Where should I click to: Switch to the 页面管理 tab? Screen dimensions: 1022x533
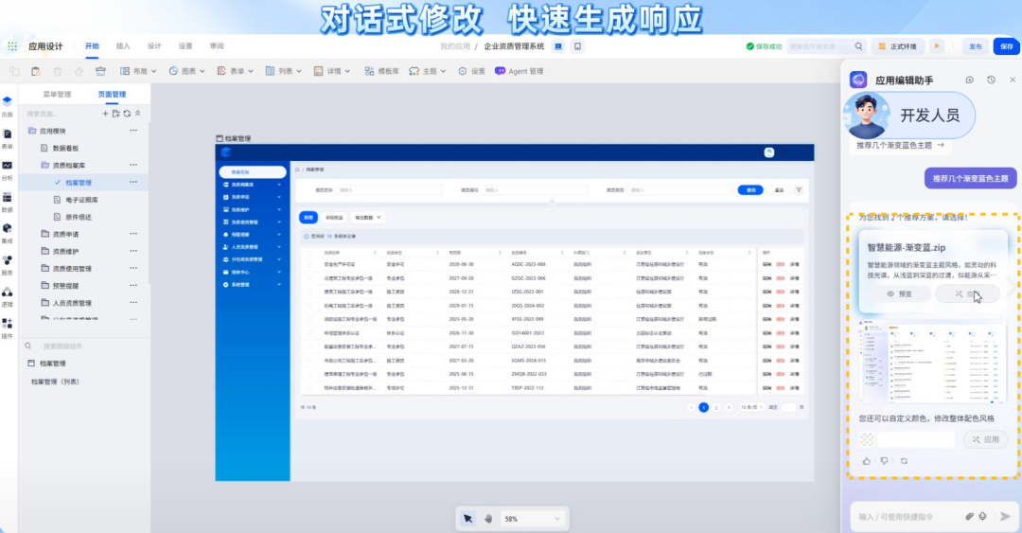pyautogui.click(x=112, y=95)
